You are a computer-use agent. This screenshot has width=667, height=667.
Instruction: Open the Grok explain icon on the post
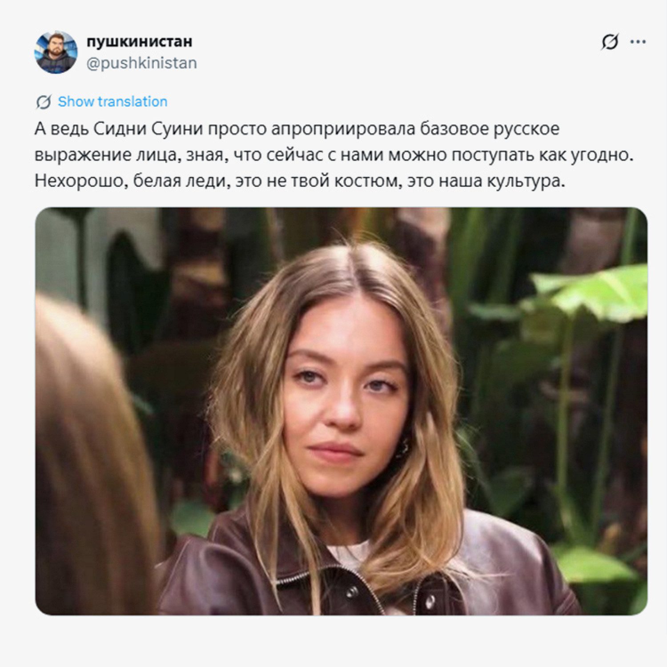coord(610,42)
